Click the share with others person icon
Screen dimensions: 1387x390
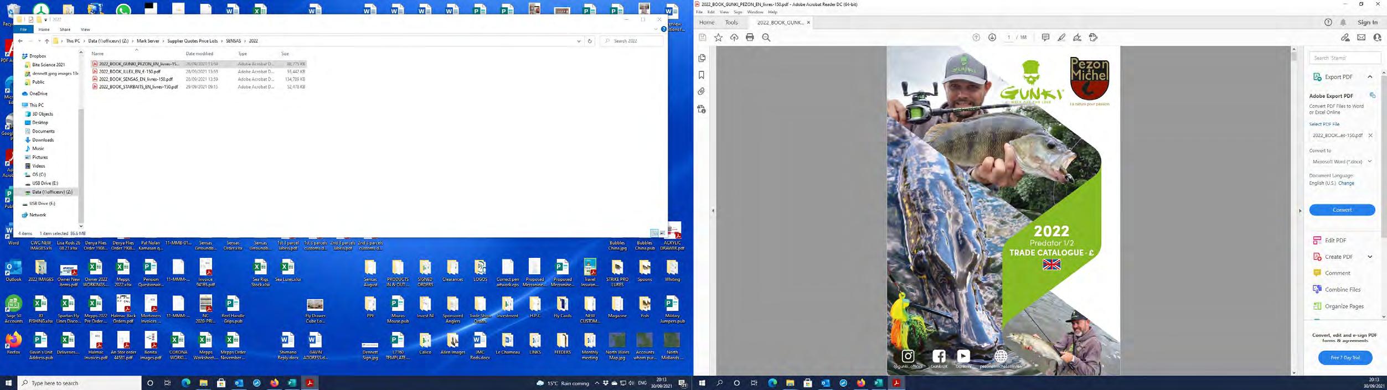tap(1378, 38)
